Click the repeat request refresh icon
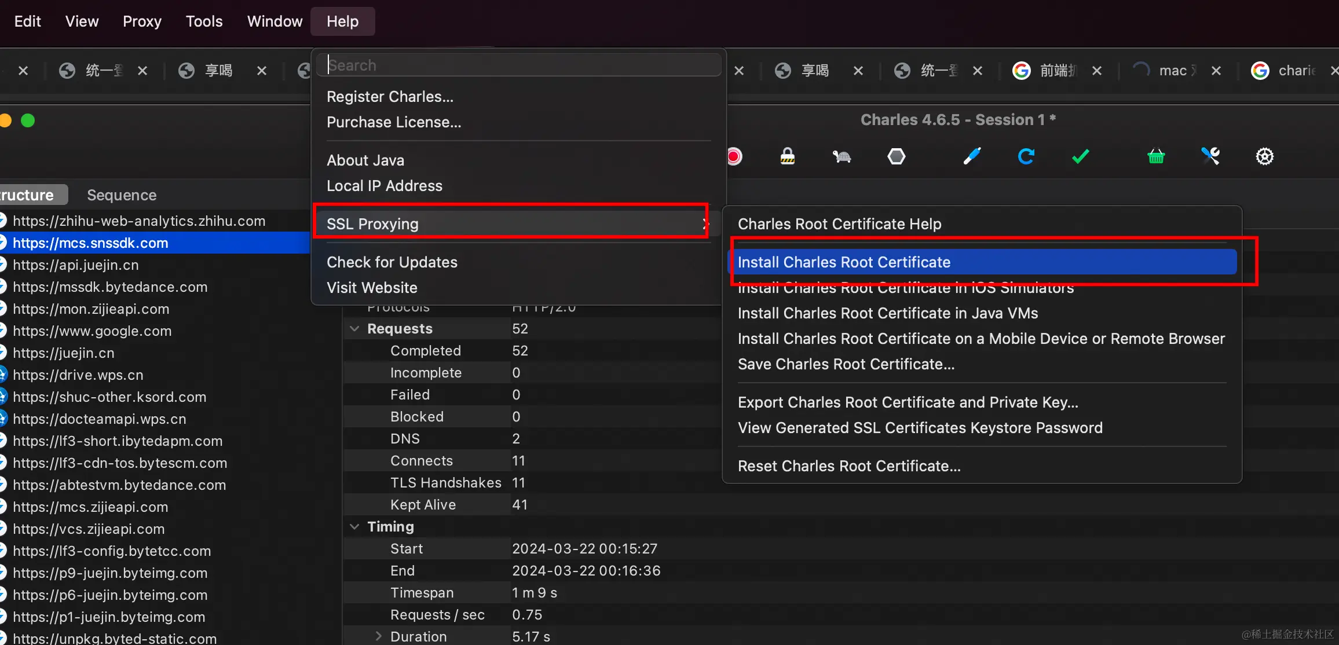 1026,156
